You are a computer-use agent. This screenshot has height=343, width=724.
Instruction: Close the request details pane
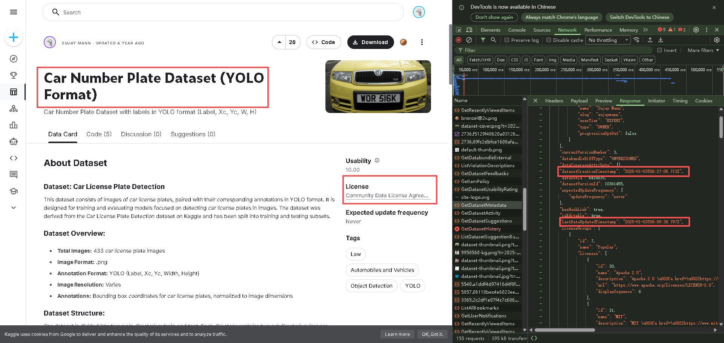(535, 101)
